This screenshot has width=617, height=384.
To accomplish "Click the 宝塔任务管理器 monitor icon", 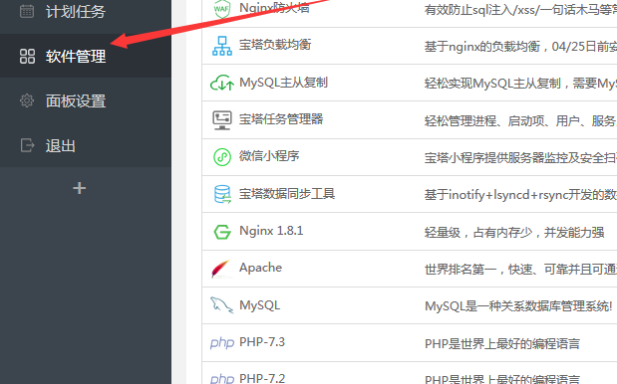I will [x=222, y=120].
